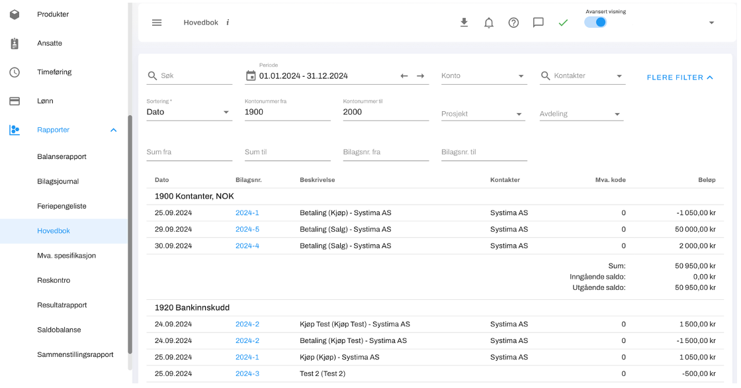Click the Timeføring clock icon
This screenshot has width=741, height=388.
(x=15, y=72)
